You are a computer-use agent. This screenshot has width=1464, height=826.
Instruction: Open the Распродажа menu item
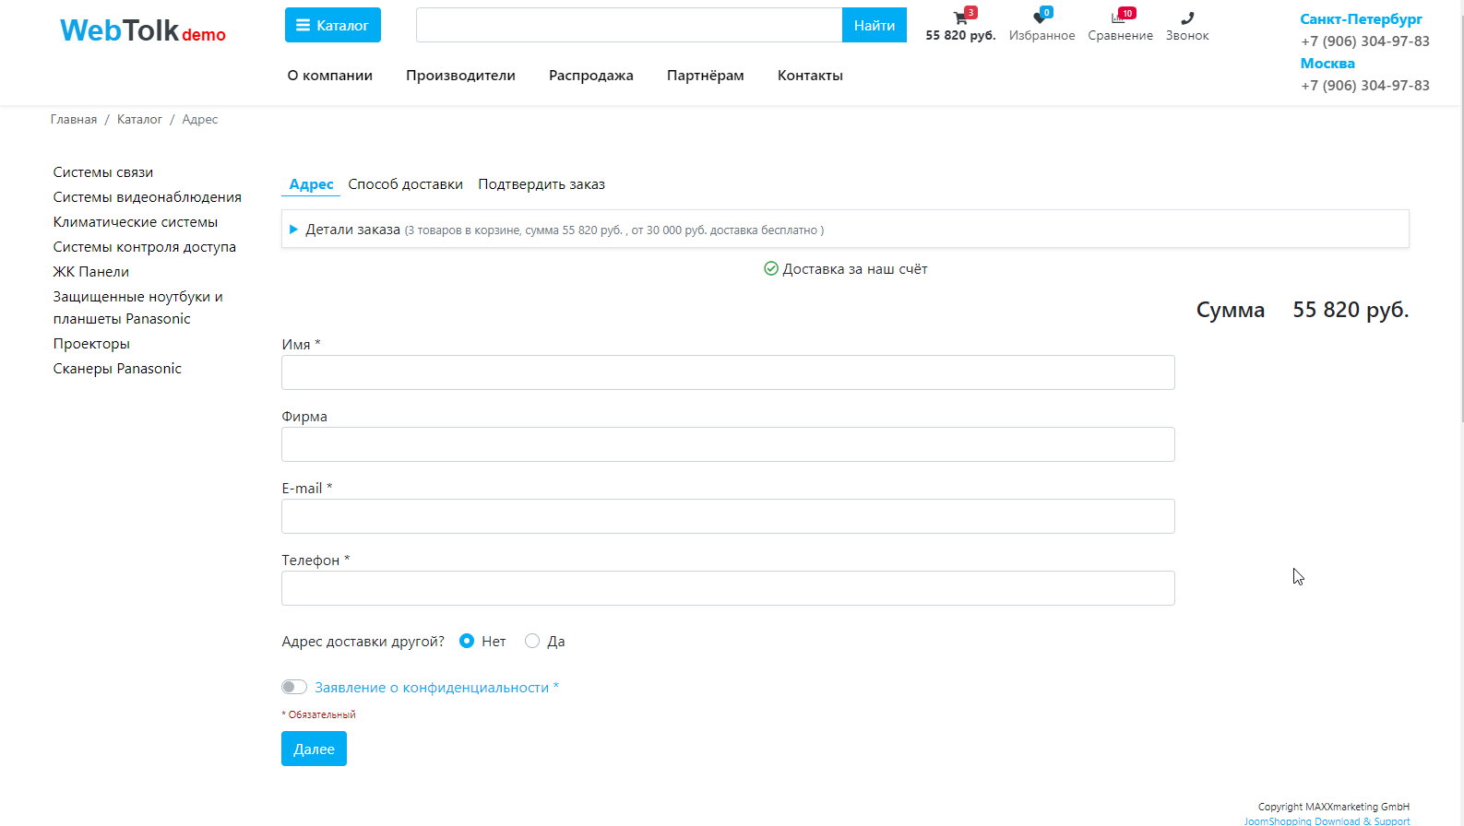coord(590,76)
